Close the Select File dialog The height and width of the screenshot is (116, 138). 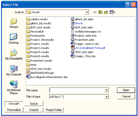[133, 5]
